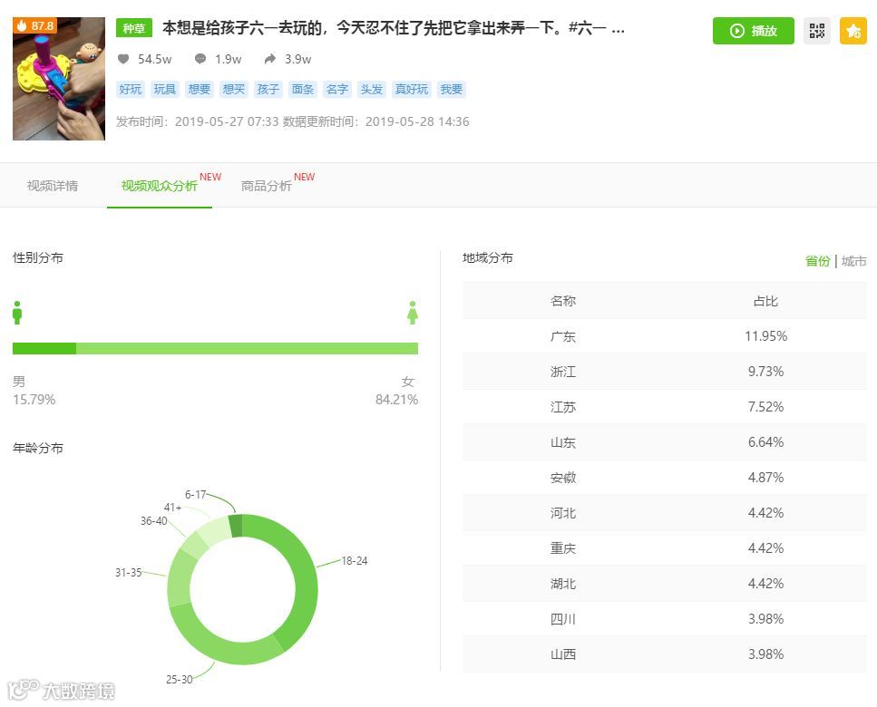Screen dimensions: 877x707
Task: Click the male figure icon
Action: pos(17,313)
